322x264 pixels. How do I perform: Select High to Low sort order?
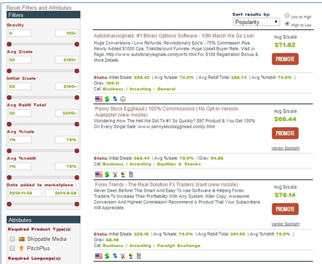point(287,24)
